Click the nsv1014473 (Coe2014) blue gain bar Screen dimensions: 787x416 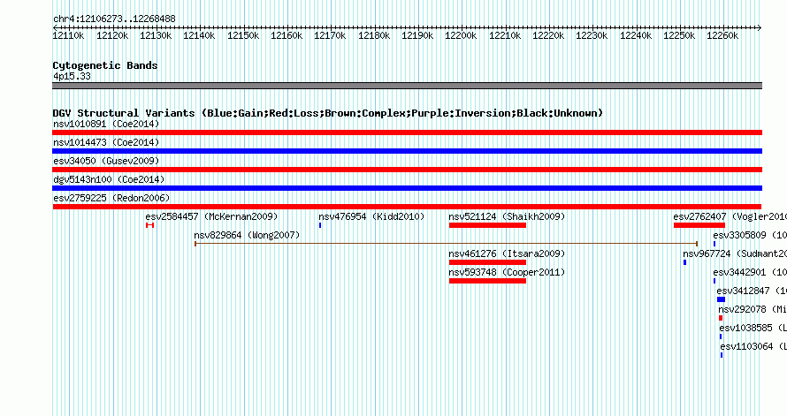click(407, 151)
